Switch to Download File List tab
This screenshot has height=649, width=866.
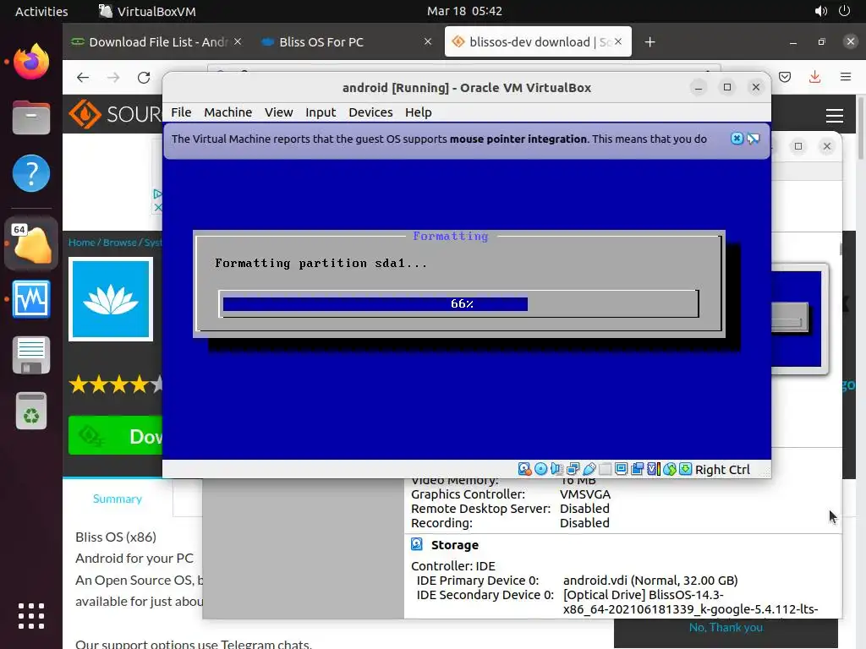(x=156, y=42)
